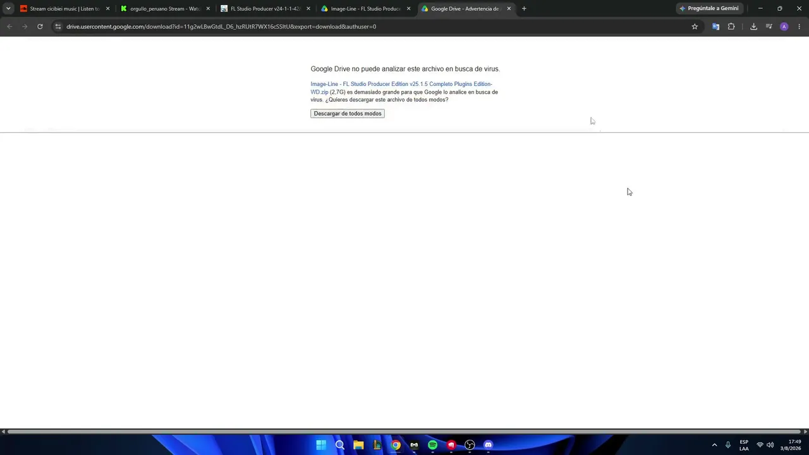Image resolution: width=809 pixels, height=455 pixels.
Task: Open OBS Studio from the taskbar
Action: click(470, 445)
